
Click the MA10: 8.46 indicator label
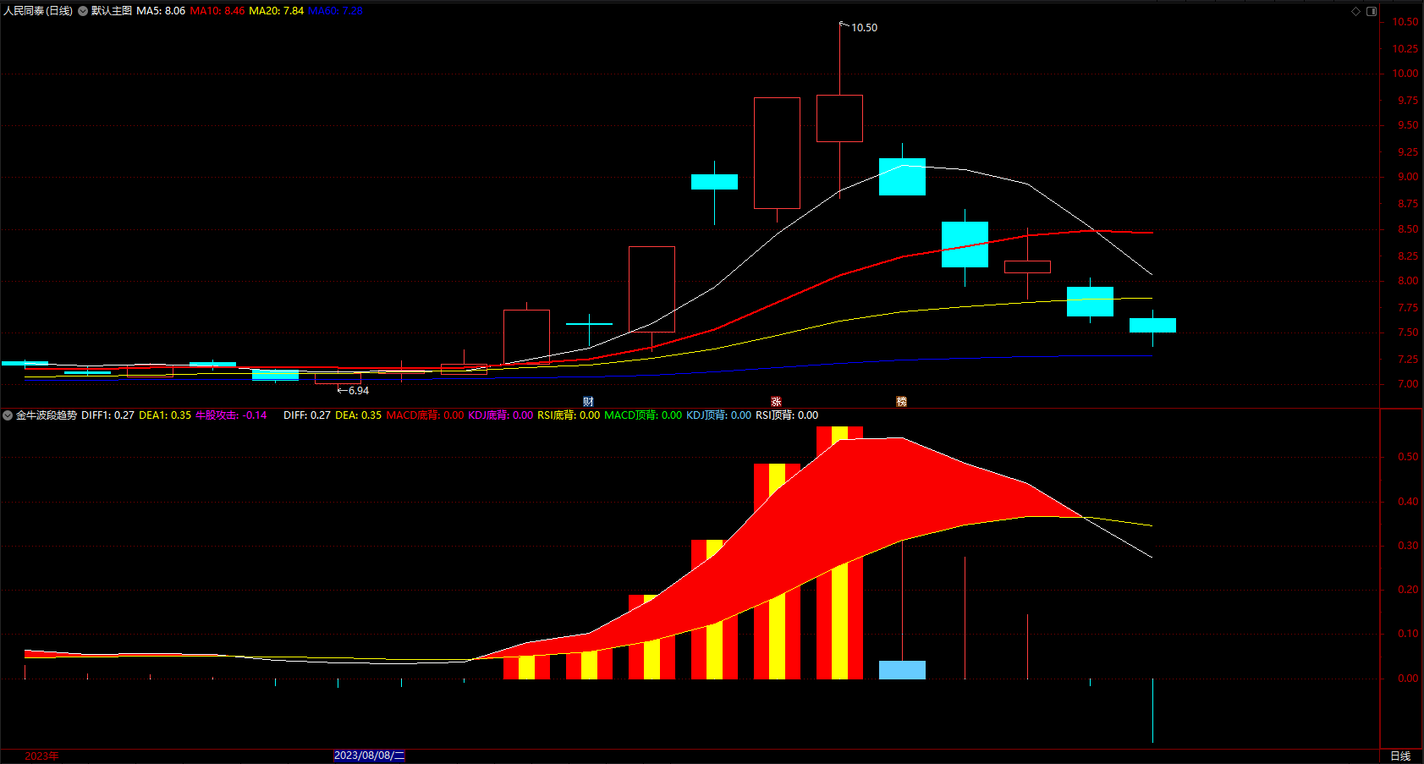tap(217, 11)
